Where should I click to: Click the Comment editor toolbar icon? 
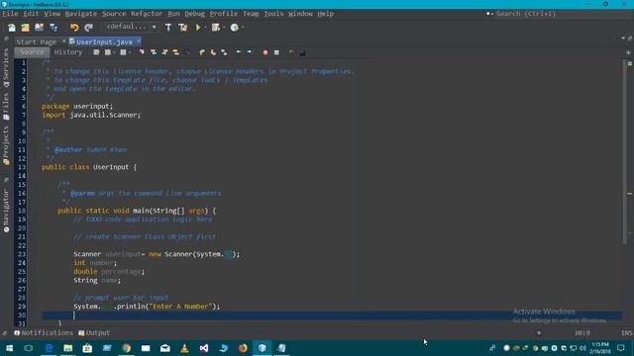click(291, 52)
